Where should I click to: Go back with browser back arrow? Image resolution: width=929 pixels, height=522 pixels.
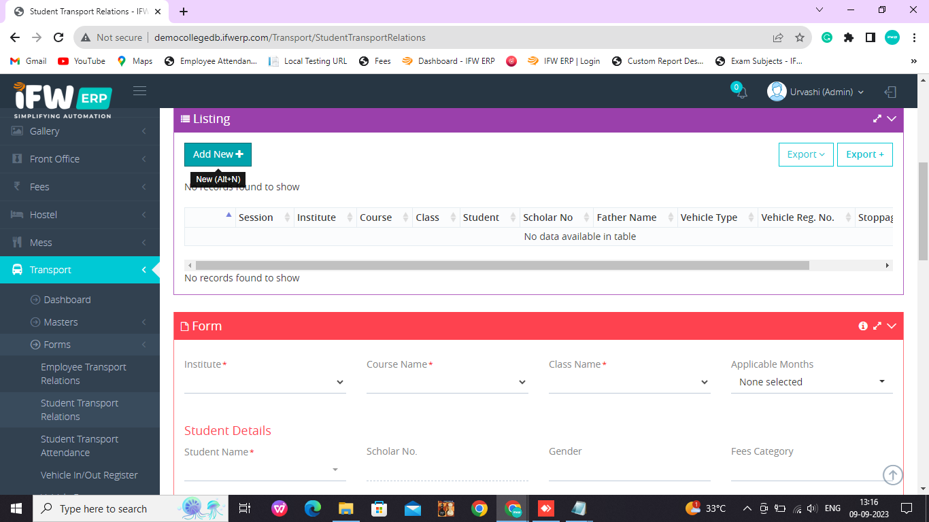pyautogui.click(x=15, y=37)
